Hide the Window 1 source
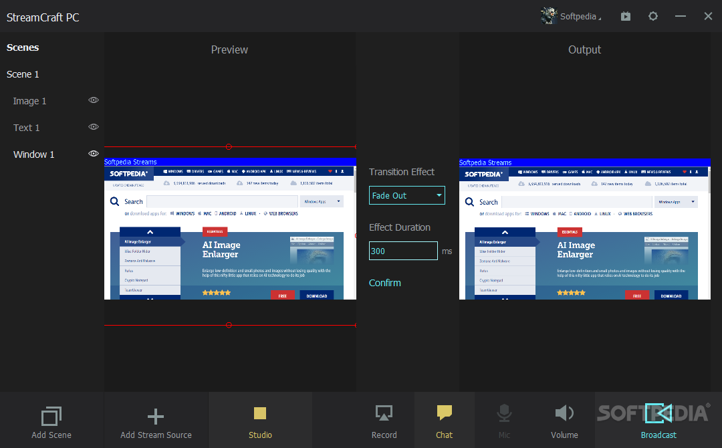The width and height of the screenshot is (722, 448). 94,154
